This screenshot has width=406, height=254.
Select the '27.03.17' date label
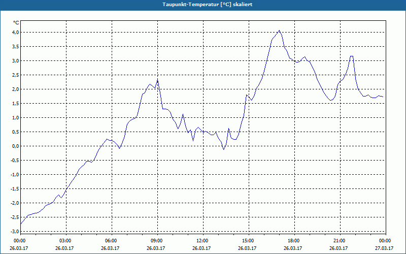coord(385,248)
